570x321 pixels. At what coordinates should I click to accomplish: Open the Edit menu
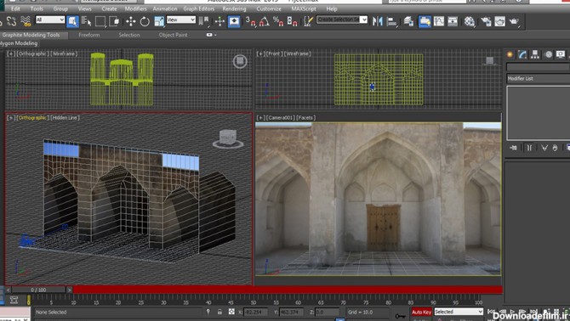(x=15, y=8)
